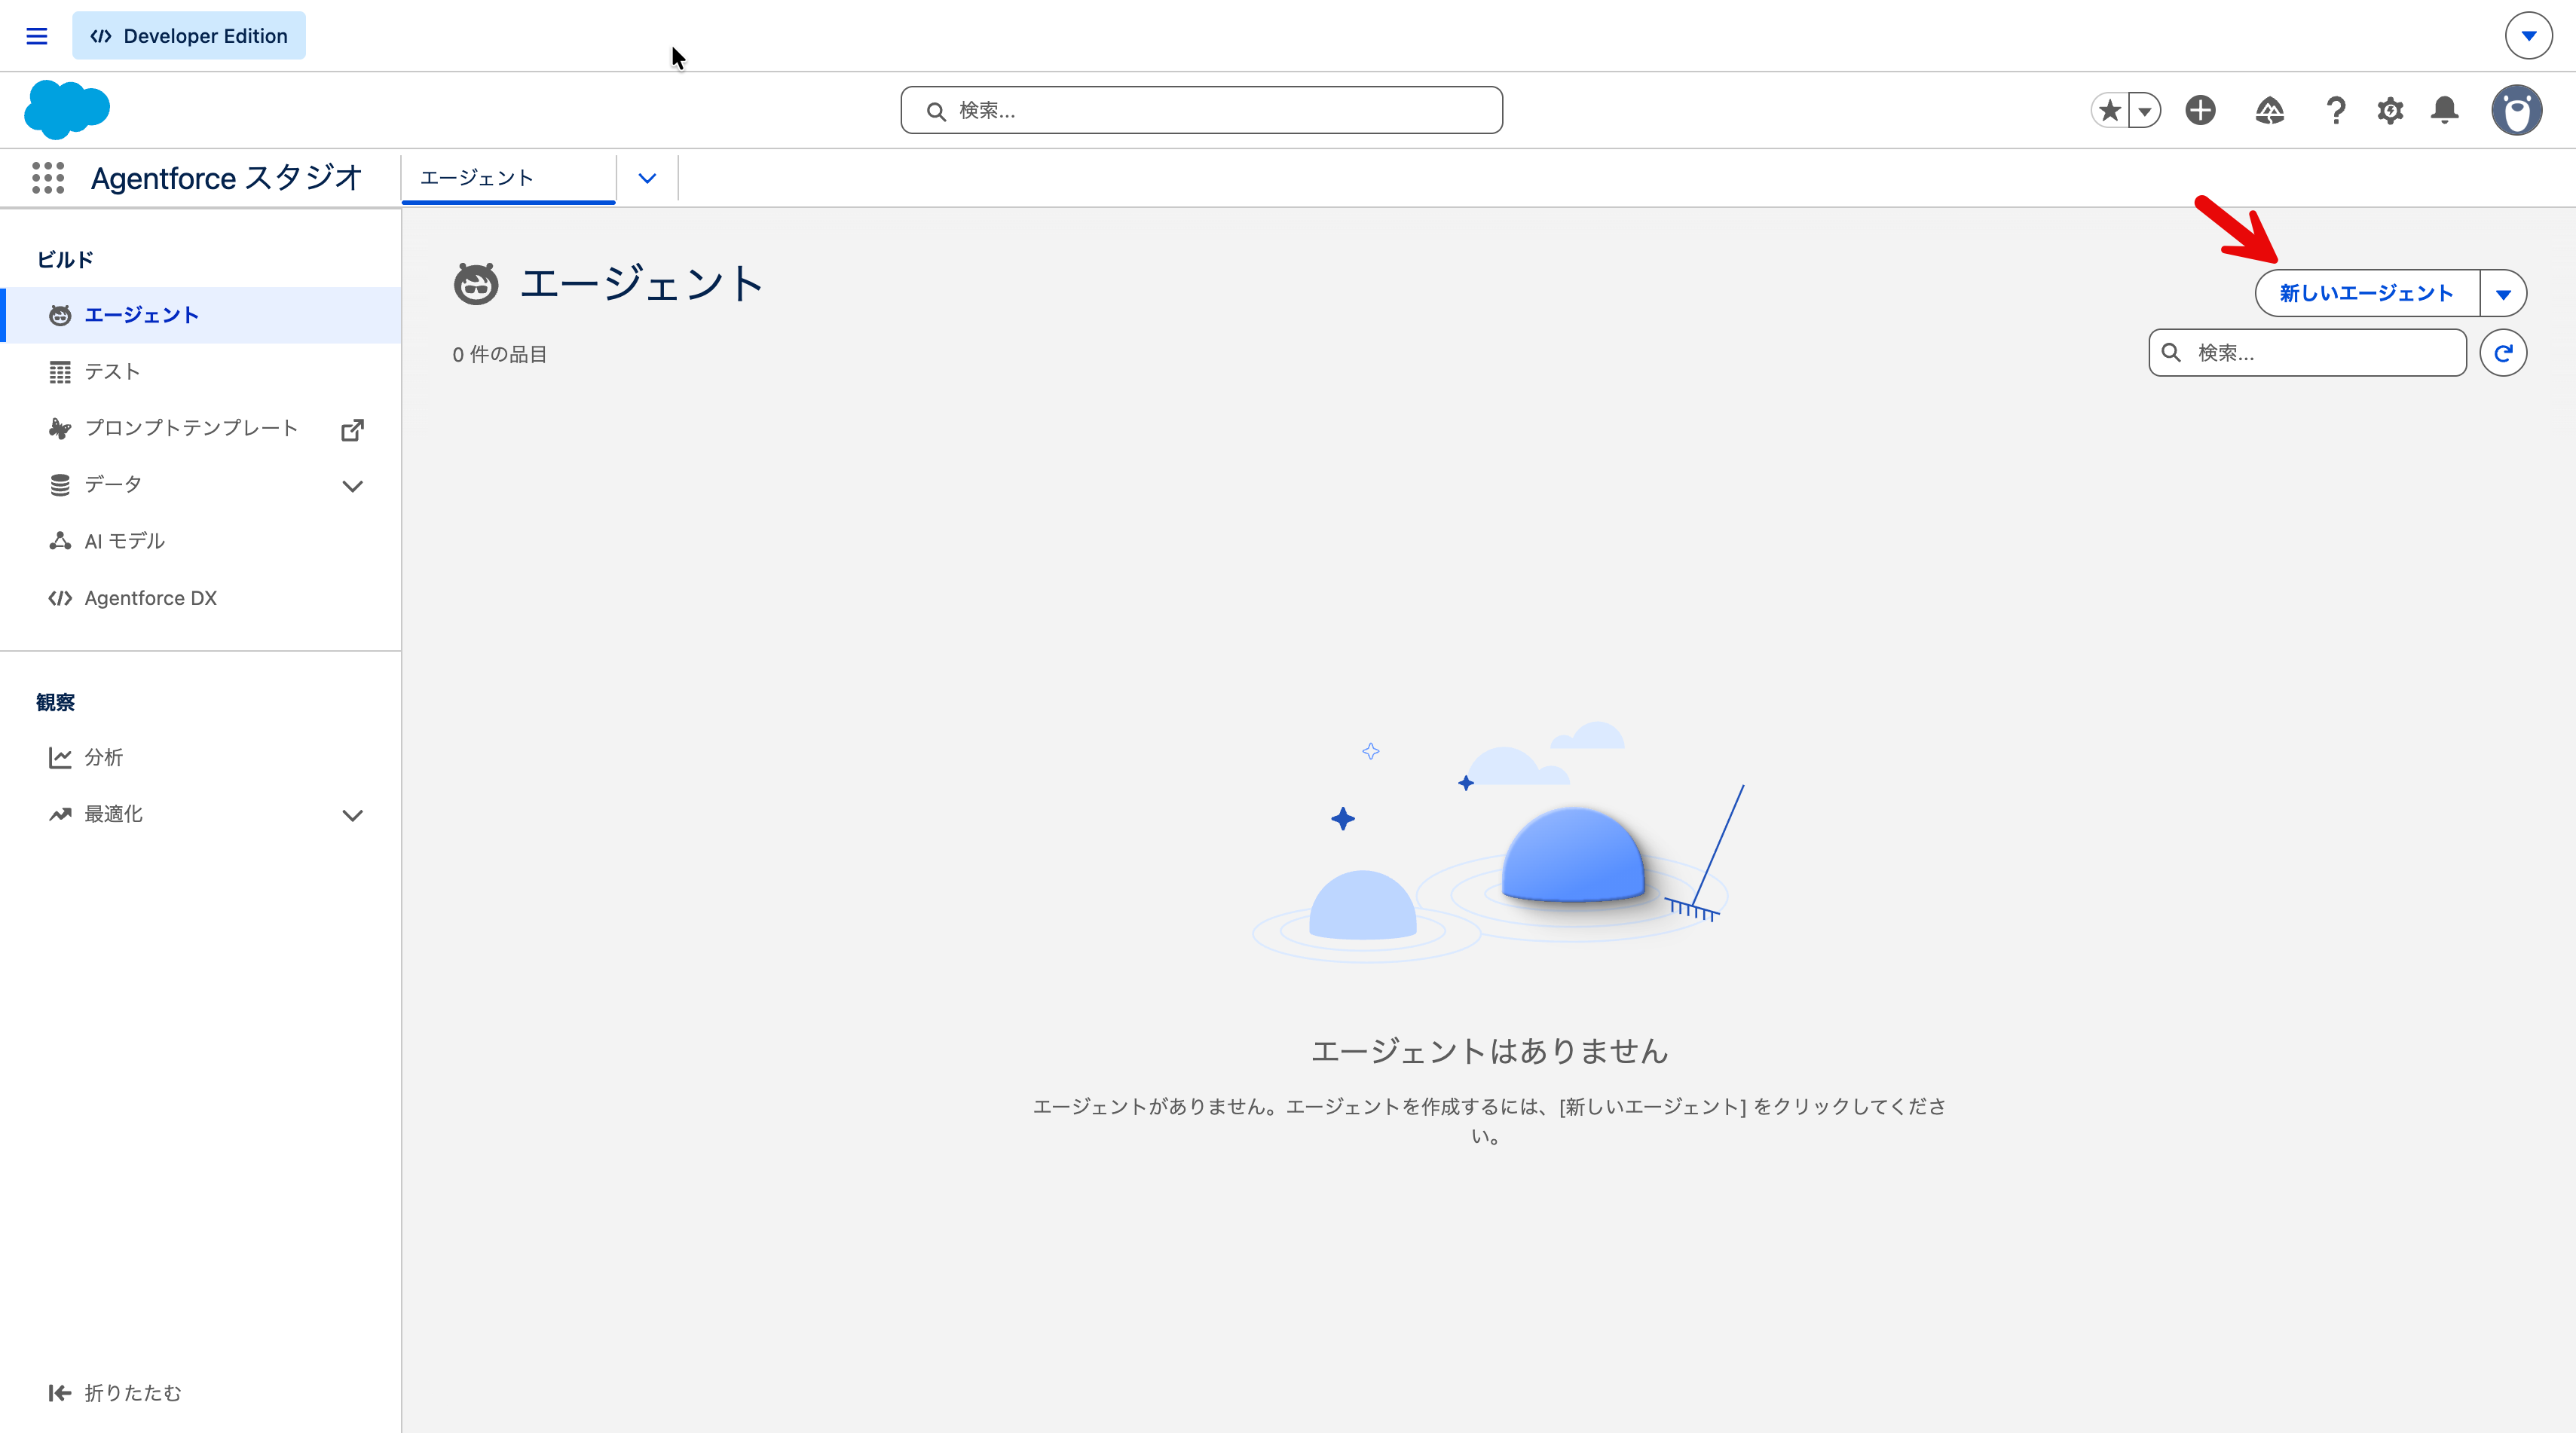Open the Setup gear icon
Viewport: 2576px width, 1433px height.
tap(2390, 110)
